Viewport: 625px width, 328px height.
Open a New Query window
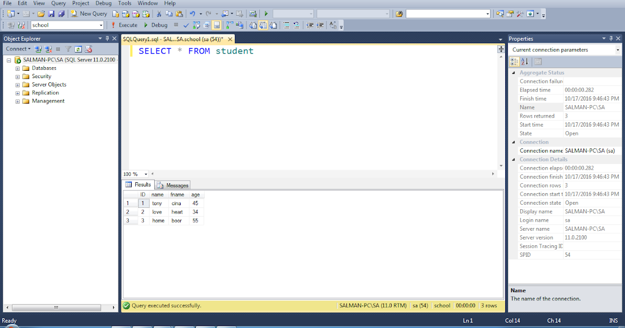(89, 14)
